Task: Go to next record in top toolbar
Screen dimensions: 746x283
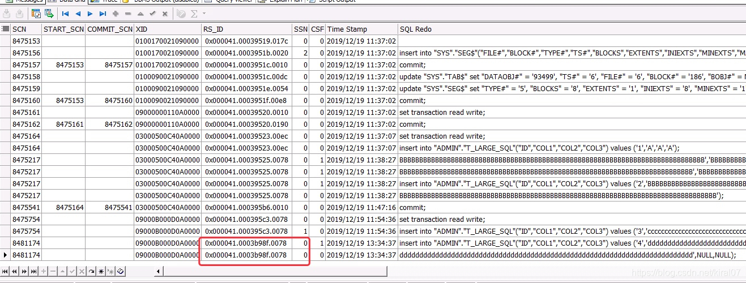Action: 90,13
